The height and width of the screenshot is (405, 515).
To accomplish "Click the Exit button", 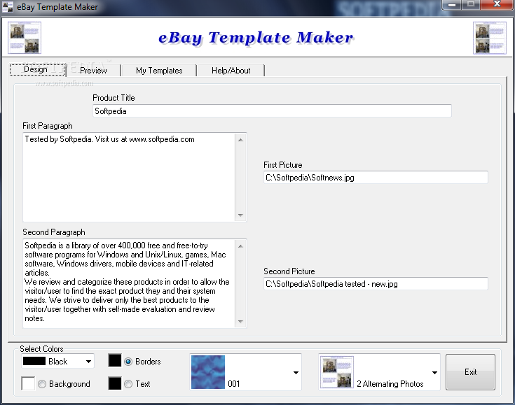I will point(470,372).
